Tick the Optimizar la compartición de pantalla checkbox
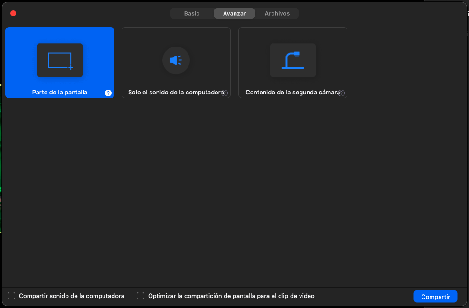The width and height of the screenshot is (469, 308). pyautogui.click(x=141, y=296)
